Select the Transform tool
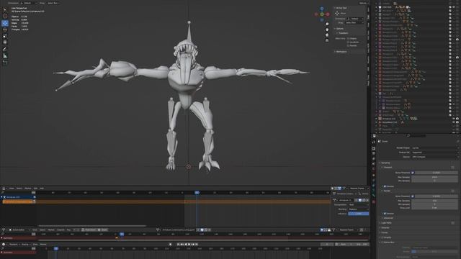Screen dimensions: 461x259 (x=5, y=42)
